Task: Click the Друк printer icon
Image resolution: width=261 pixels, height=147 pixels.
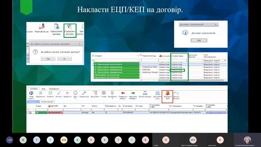Action: [x=75, y=93]
